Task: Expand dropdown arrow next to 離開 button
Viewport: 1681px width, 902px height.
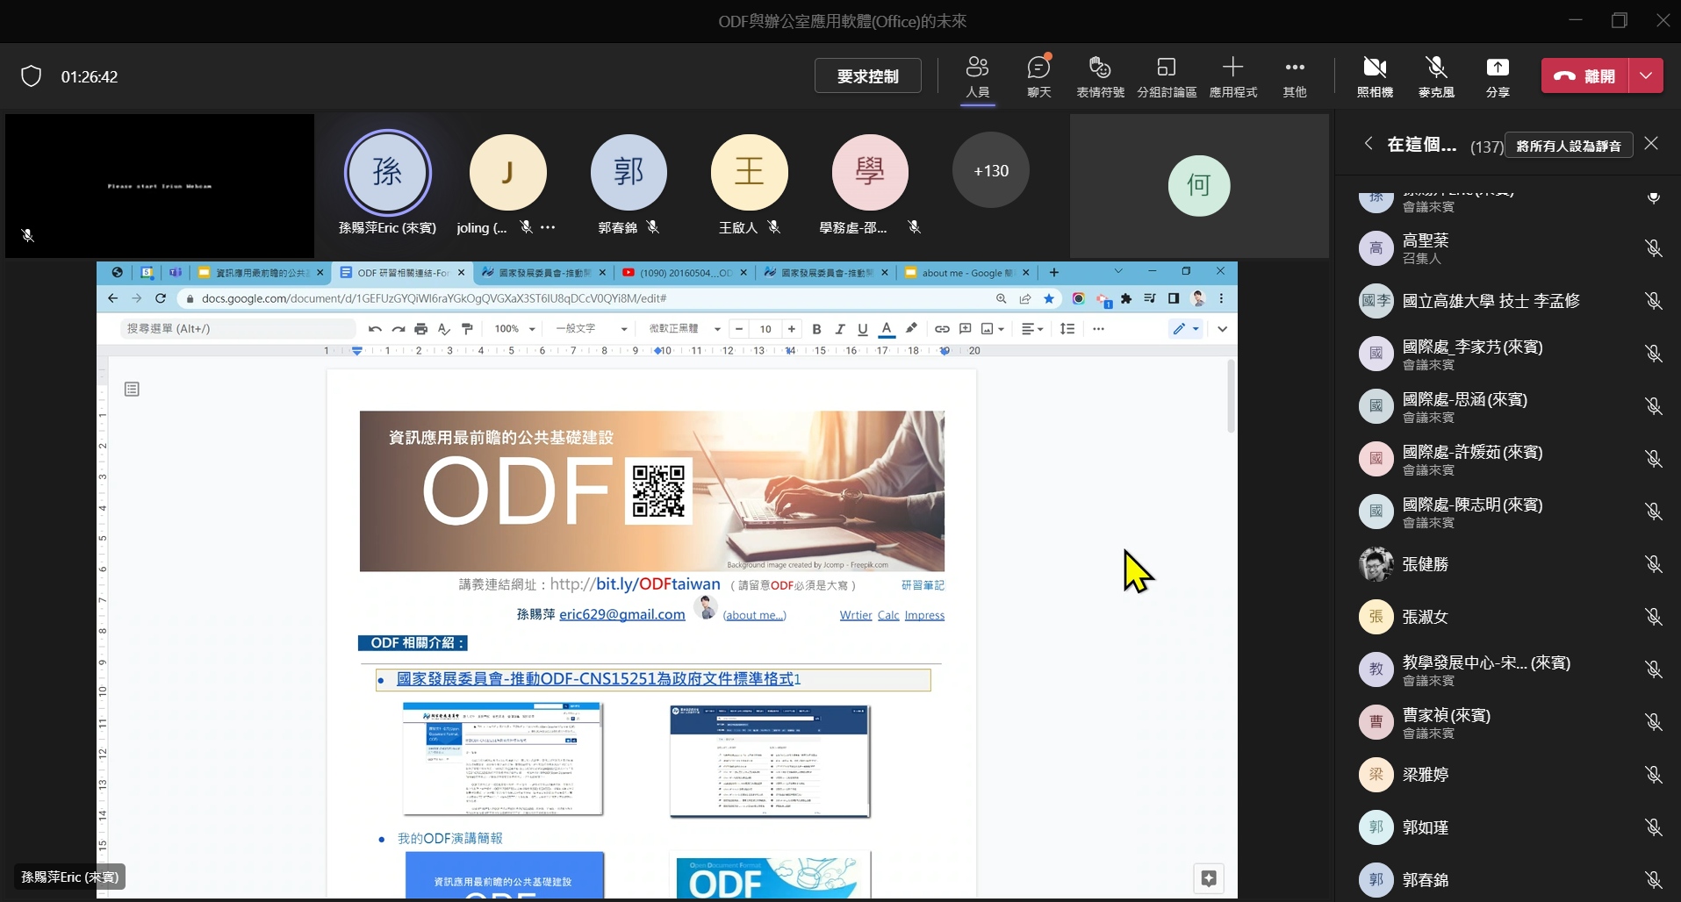Action: pyautogui.click(x=1646, y=75)
